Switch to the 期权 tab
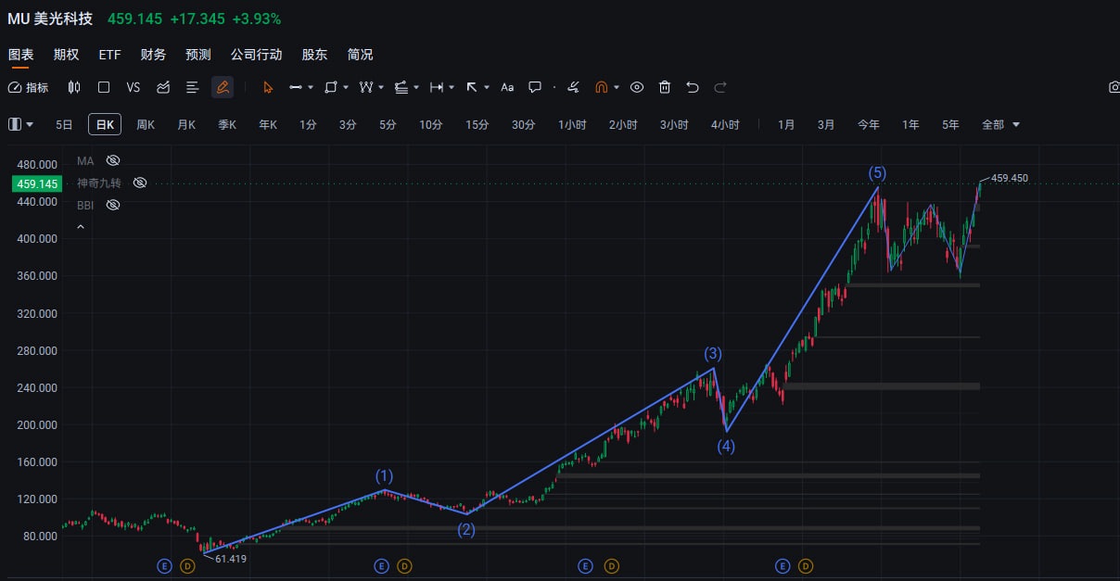Screen dimensions: 1120x581 pyautogui.click(x=66, y=55)
